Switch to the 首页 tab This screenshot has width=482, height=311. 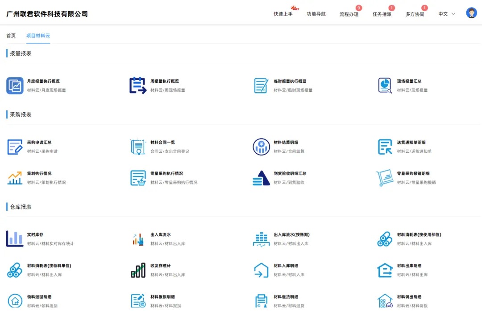tap(10, 36)
